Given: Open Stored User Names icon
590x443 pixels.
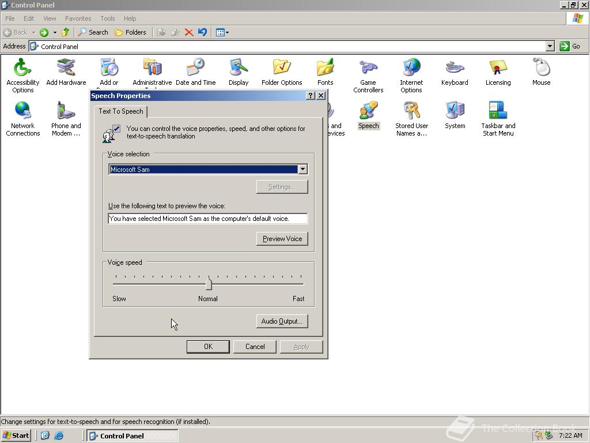Looking at the screenshot, I should 411,119.
